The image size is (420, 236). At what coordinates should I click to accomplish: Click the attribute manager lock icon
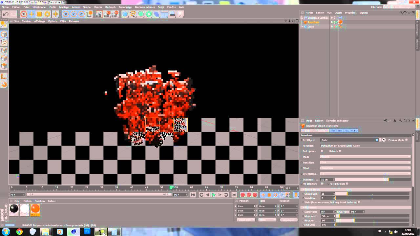click(x=405, y=121)
